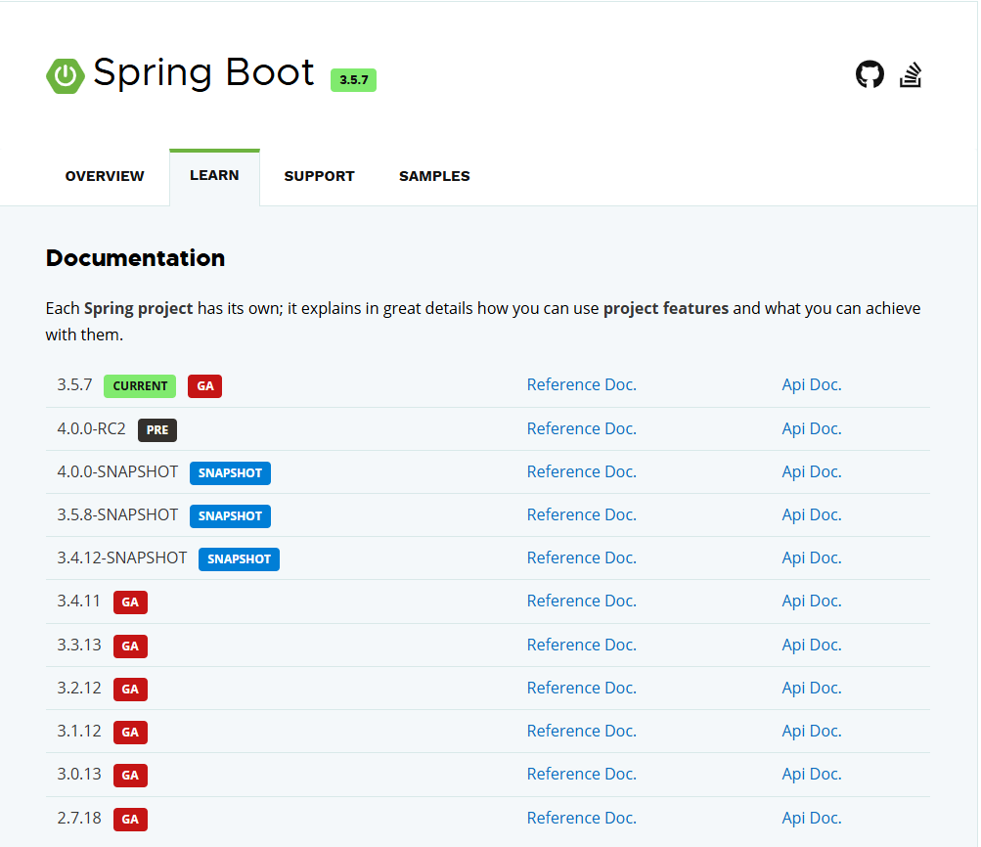Open Api Doc. for 3.0.13
981x847 pixels.
812,775
